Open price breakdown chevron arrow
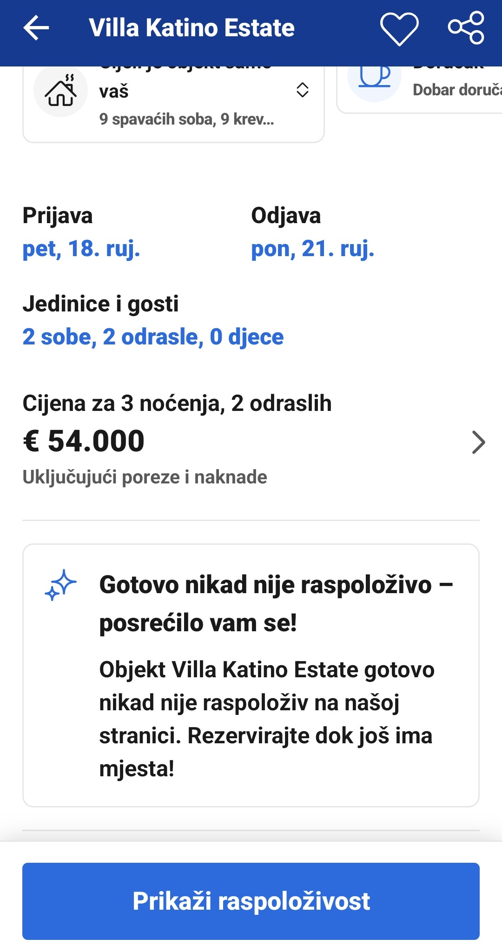502x952 pixels. tap(478, 442)
